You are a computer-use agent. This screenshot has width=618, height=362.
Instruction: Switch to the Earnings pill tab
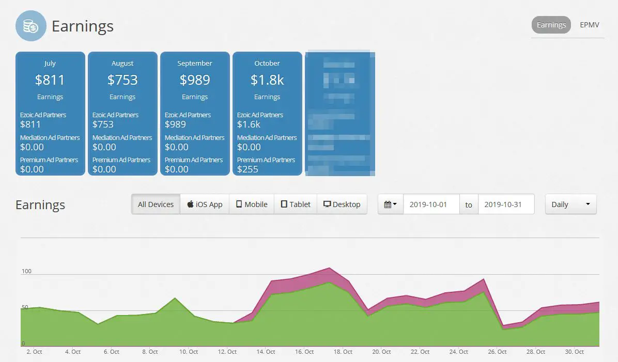pos(551,25)
